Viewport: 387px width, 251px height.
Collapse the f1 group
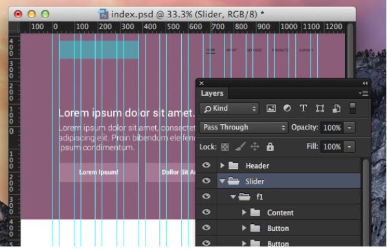(x=233, y=197)
